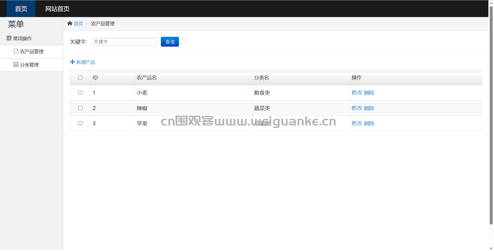Viewport: 494px width, 251px height.
Task: Select 农产品管理 in the sidebar menu
Action: pyautogui.click(x=31, y=51)
